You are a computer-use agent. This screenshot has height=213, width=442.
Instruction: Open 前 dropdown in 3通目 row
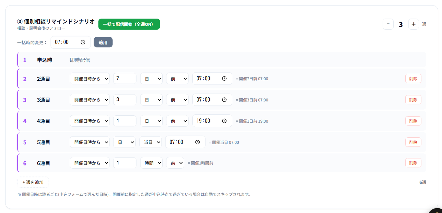(177, 100)
